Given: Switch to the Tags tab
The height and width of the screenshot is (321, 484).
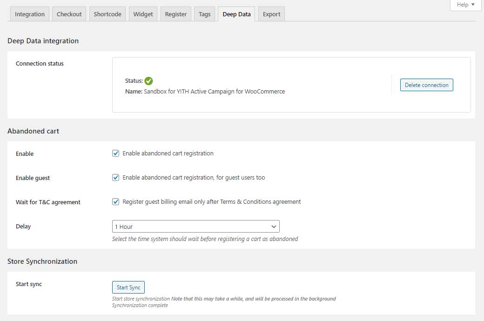Looking at the screenshot, I should [x=205, y=14].
